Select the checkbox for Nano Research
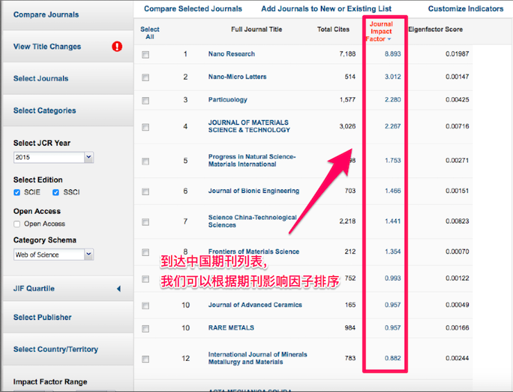513x392 pixels. tap(146, 56)
